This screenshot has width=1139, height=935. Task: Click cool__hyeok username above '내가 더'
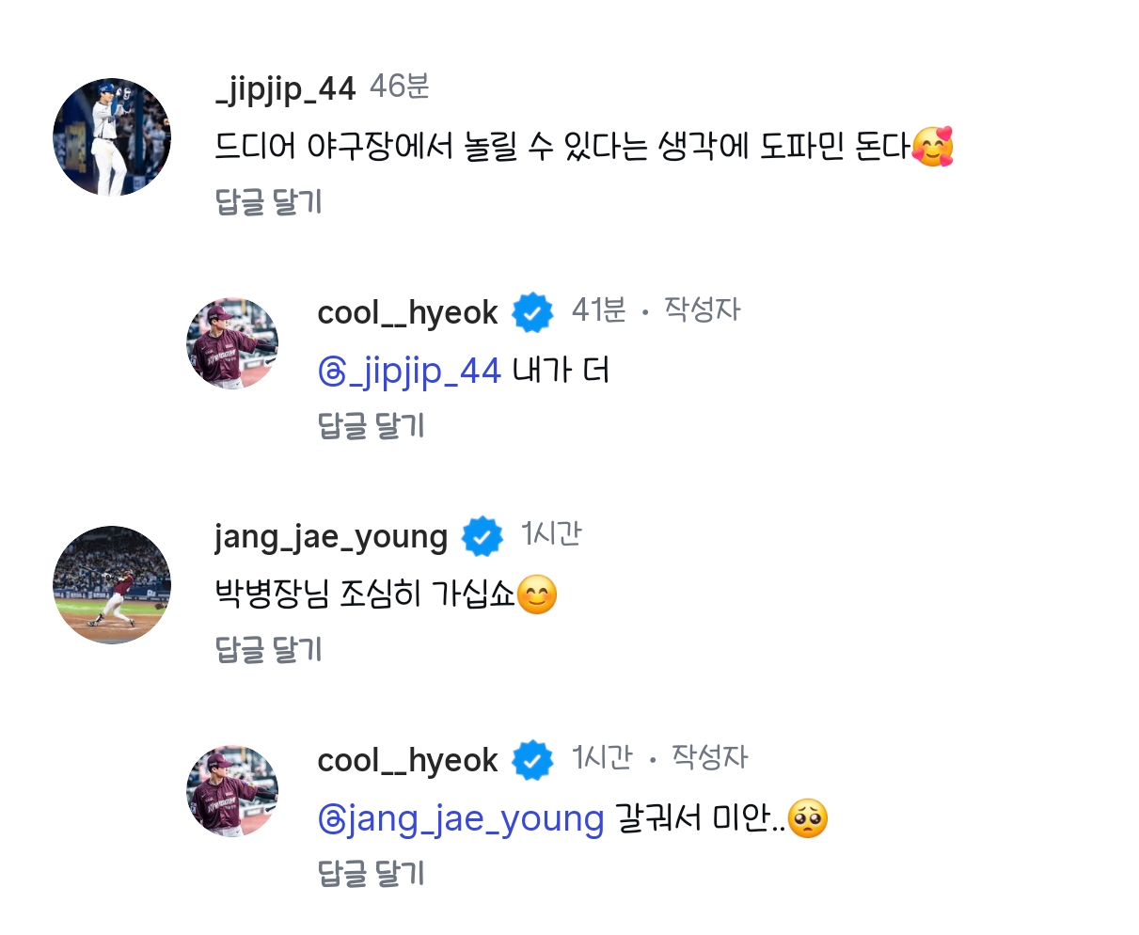[x=407, y=312]
